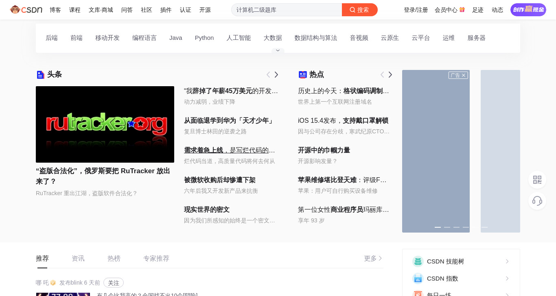Go to previous 热点 page arrow
This screenshot has width=556, height=296.
(x=382, y=75)
